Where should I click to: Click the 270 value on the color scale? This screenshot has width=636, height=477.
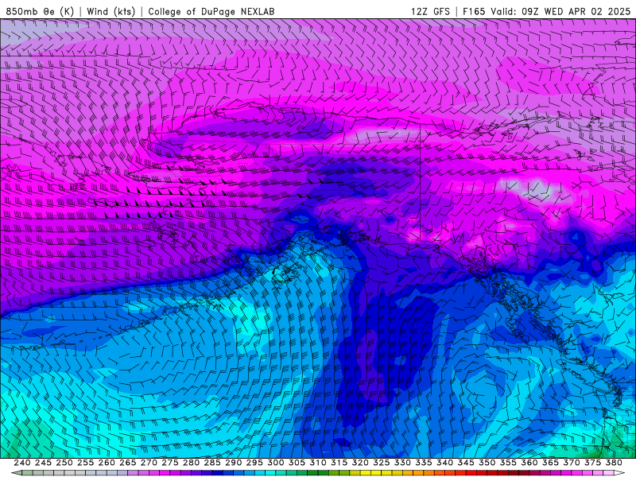[149, 463]
